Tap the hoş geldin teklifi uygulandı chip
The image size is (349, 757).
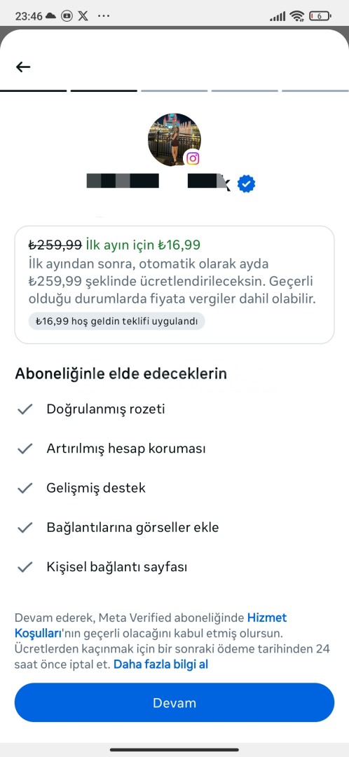(117, 321)
